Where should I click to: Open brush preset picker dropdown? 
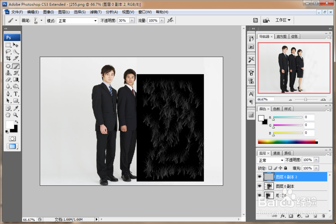(41, 20)
